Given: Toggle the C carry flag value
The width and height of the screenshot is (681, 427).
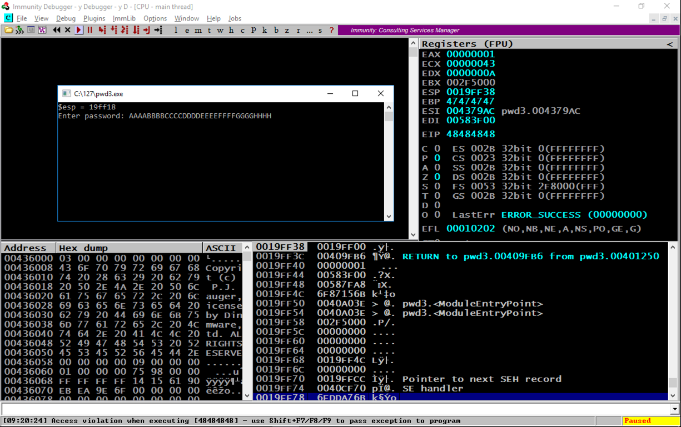Looking at the screenshot, I should point(437,149).
